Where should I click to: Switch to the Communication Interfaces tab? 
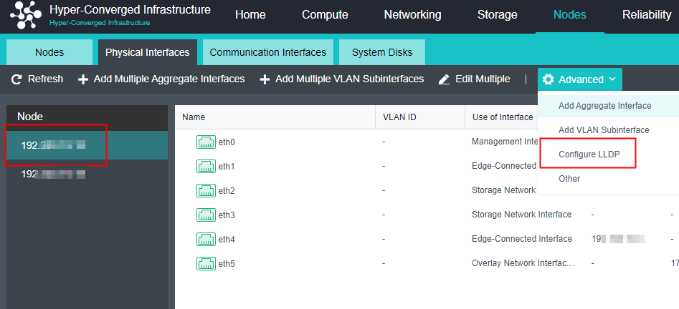[x=267, y=53]
